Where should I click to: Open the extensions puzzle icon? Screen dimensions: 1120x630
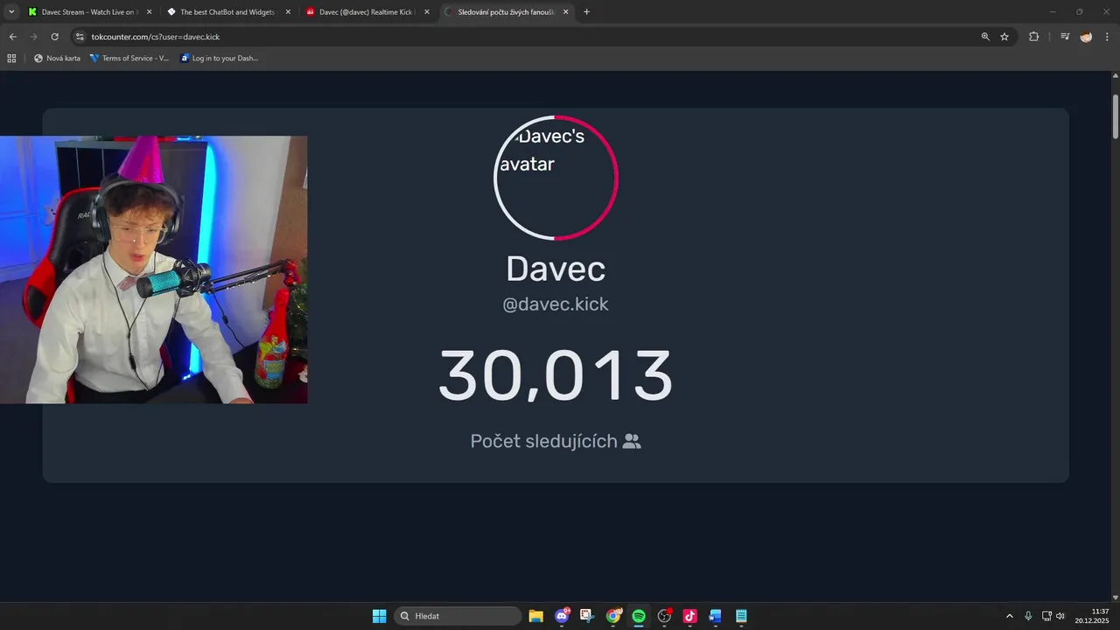click(1033, 37)
